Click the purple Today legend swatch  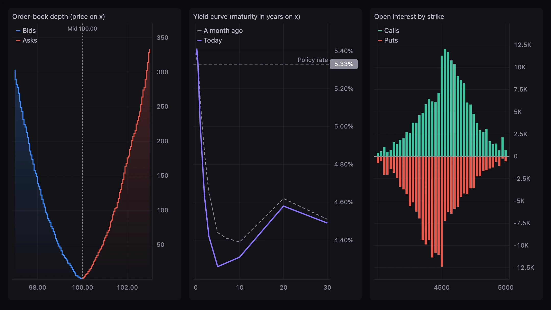[199, 41]
